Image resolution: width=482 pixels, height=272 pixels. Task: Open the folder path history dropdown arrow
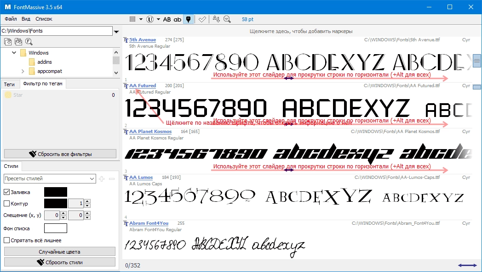point(116,31)
